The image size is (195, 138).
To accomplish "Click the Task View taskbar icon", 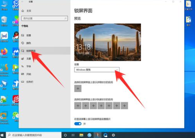I will [73, 135].
